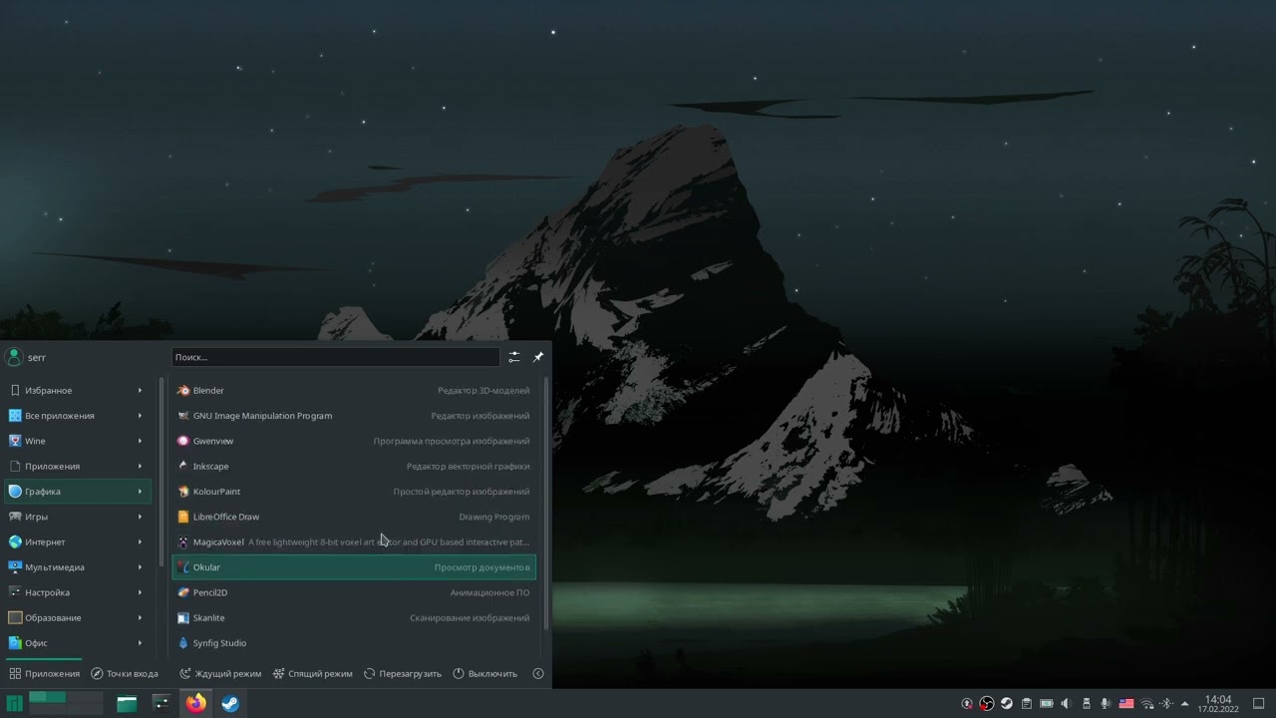The image size is (1276, 718).
Task: Launch Synfig Studio
Action: click(x=354, y=643)
